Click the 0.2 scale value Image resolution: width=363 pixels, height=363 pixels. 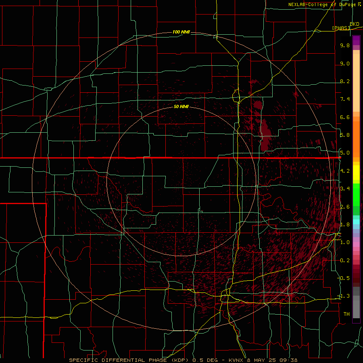click(345, 261)
